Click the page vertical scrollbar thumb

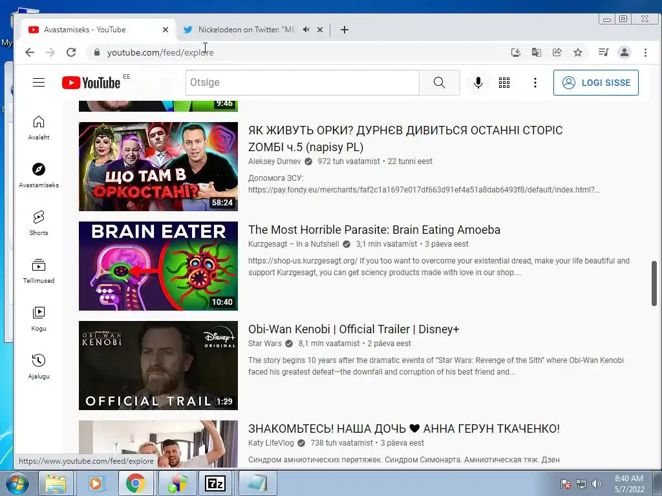(x=654, y=284)
